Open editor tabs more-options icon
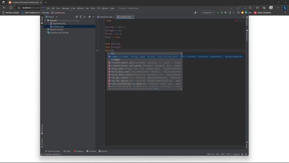The image size is (289, 163). [x=243, y=17]
